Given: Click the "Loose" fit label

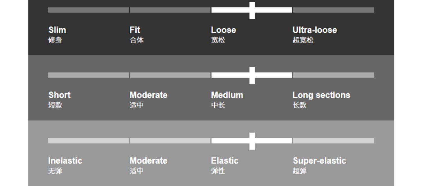Looking at the screenshot, I should click(223, 30).
